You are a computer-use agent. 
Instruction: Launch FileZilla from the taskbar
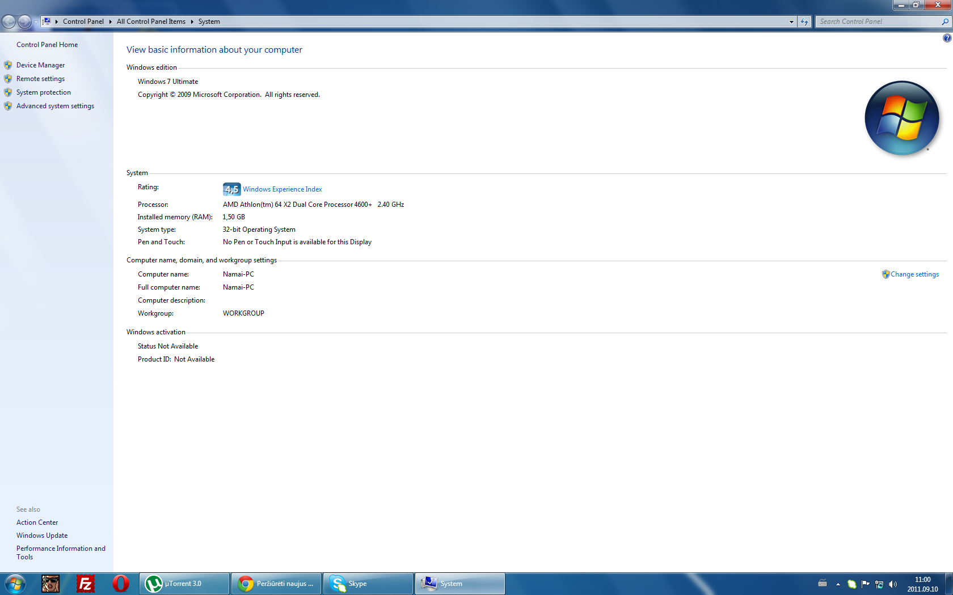click(x=86, y=584)
